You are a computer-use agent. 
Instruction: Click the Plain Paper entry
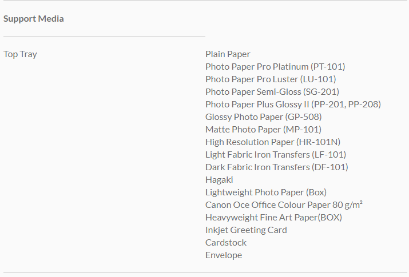(228, 54)
